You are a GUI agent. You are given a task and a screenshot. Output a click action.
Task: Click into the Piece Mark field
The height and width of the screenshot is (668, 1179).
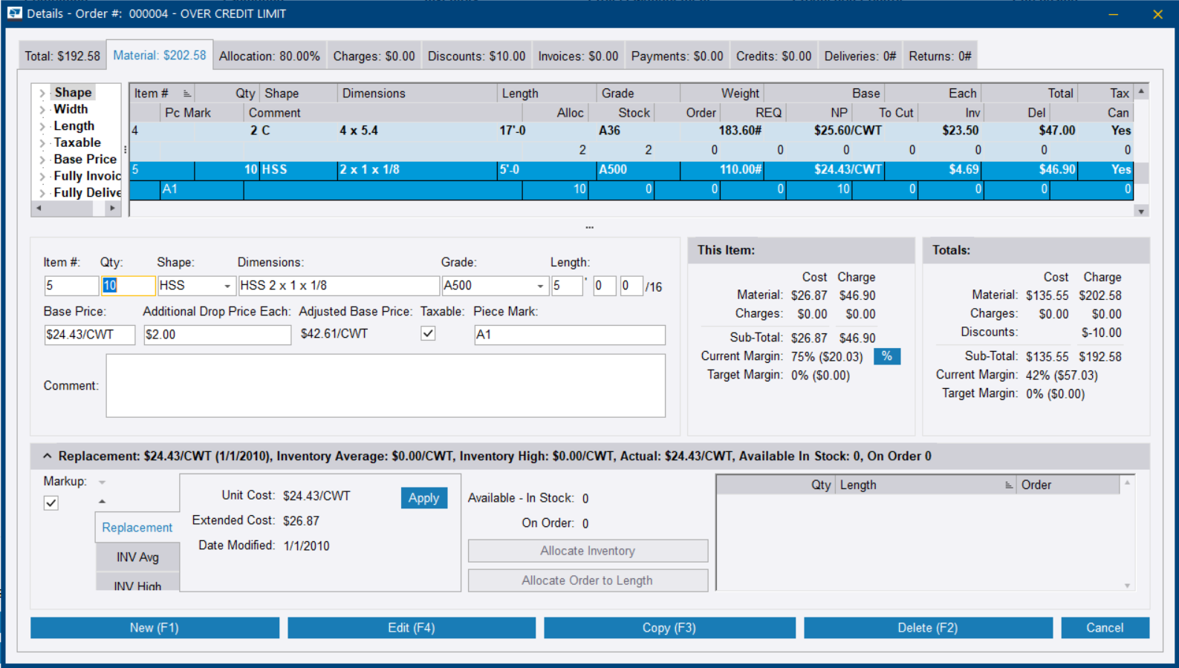point(569,335)
